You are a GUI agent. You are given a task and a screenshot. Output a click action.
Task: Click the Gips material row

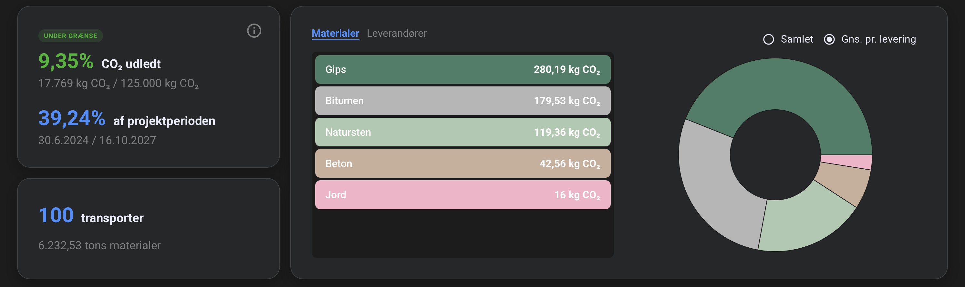tap(462, 70)
